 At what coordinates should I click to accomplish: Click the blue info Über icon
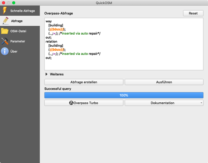5,51
